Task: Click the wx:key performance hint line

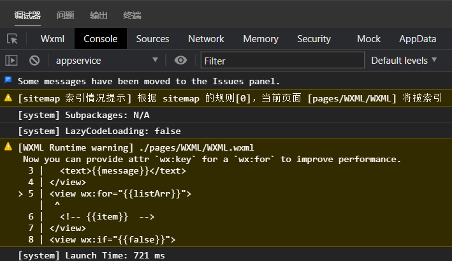Action: click(x=212, y=159)
